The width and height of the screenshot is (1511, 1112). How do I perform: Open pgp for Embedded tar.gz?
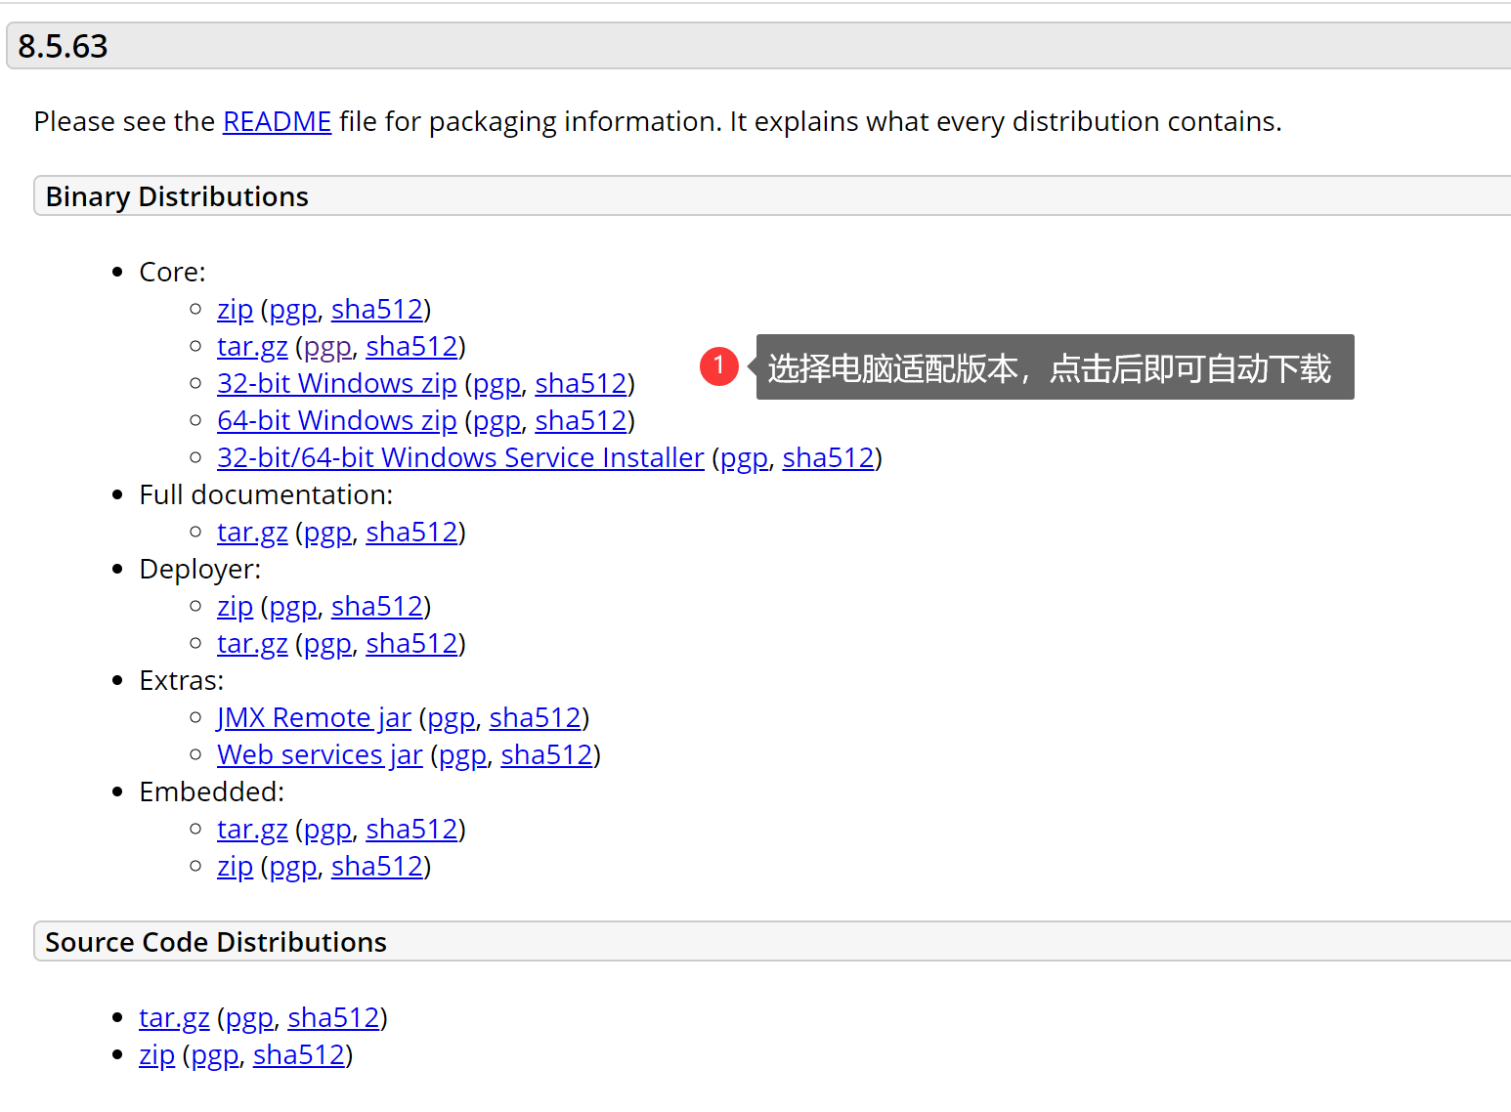point(327,830)
